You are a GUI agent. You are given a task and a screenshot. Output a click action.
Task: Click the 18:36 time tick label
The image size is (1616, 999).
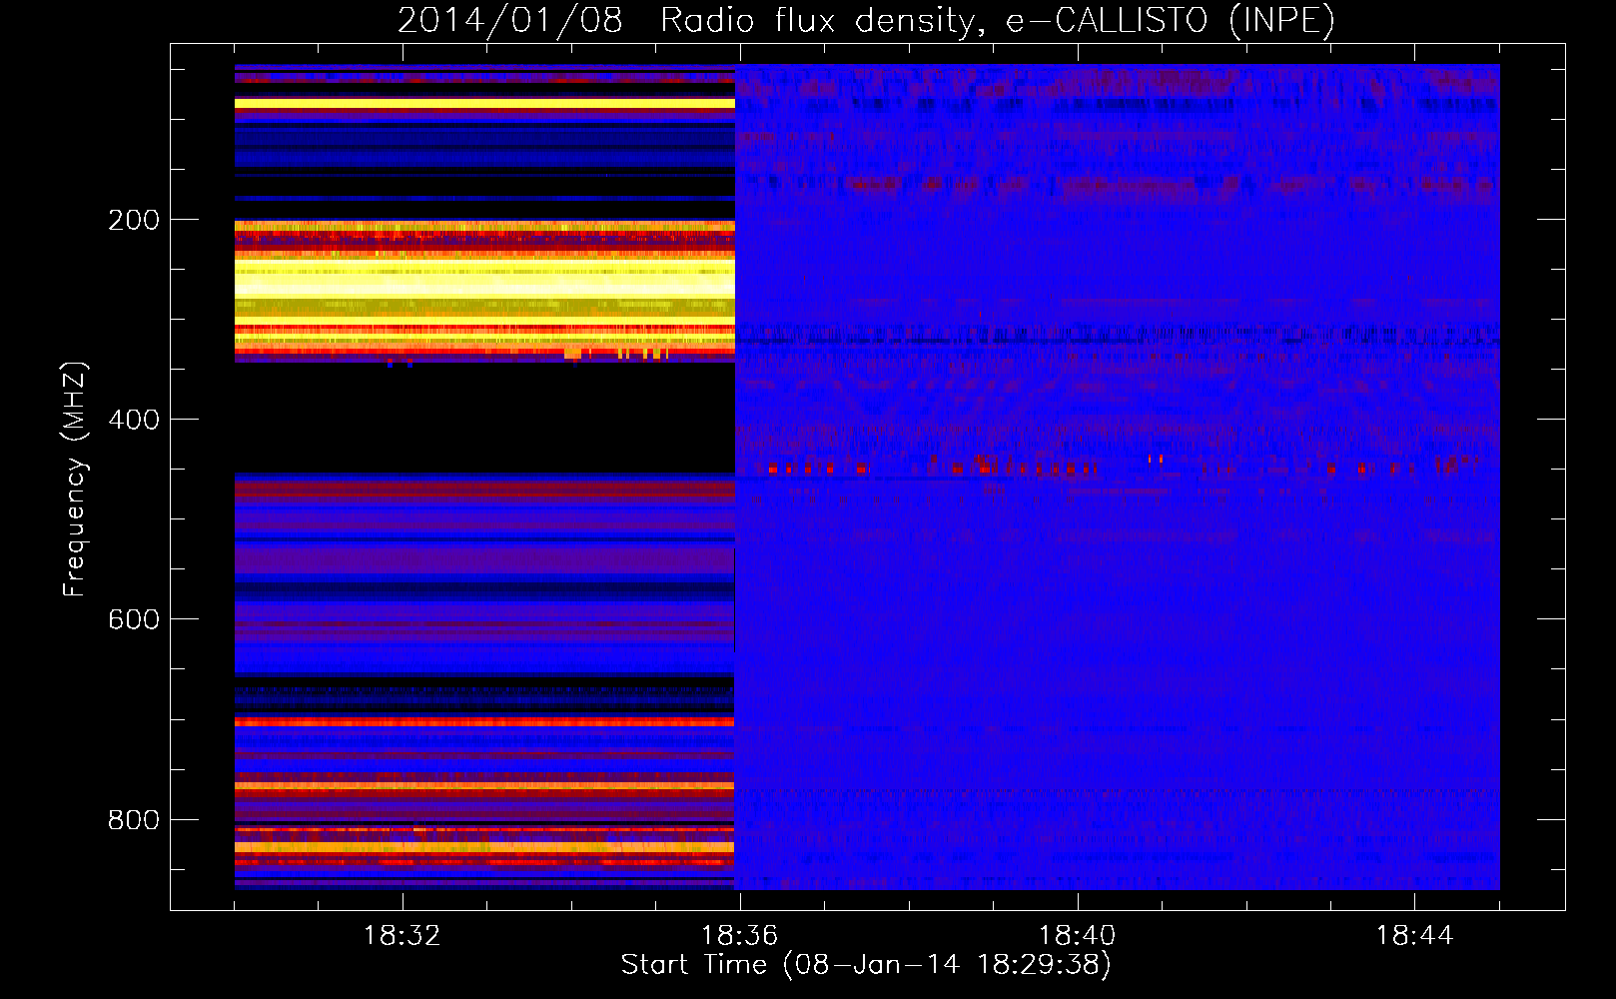[x=740, y=936]
